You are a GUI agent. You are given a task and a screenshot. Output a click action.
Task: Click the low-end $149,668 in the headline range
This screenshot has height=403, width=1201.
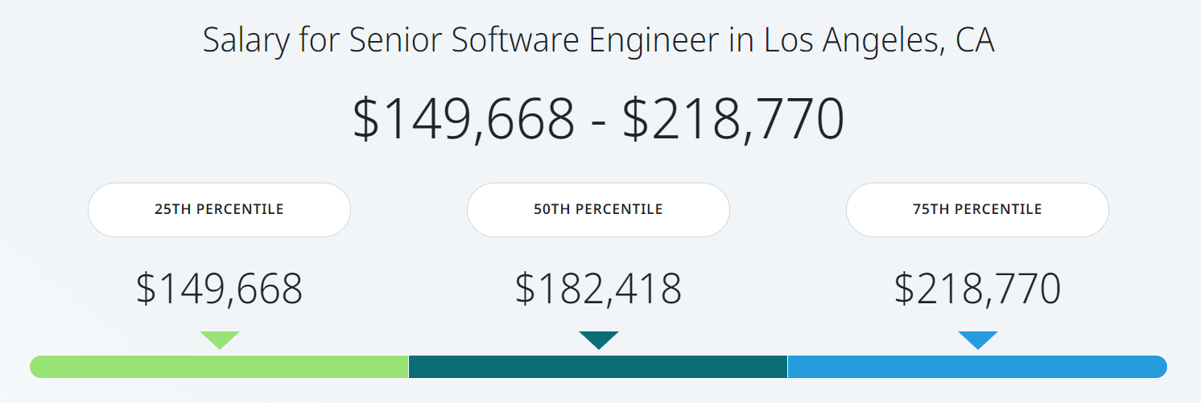pyautogui.click(x=464, y=119)
